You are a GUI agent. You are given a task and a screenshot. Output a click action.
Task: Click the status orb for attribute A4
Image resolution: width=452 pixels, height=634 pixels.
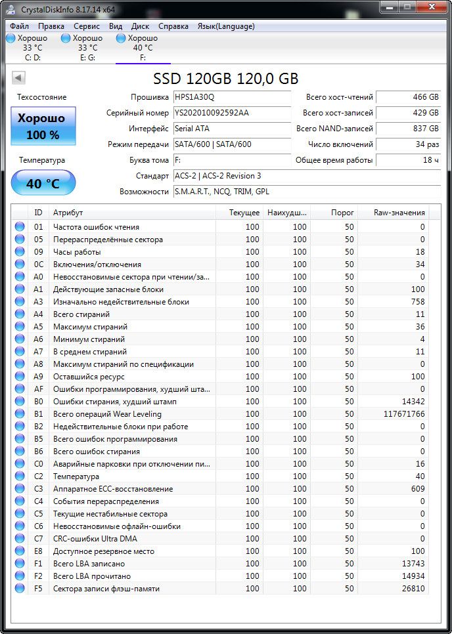pyautogui.click(x=20, y=314)
